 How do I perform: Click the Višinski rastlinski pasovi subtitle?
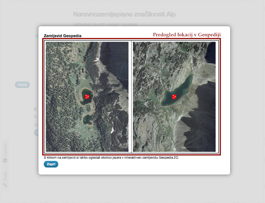point(105,25)
